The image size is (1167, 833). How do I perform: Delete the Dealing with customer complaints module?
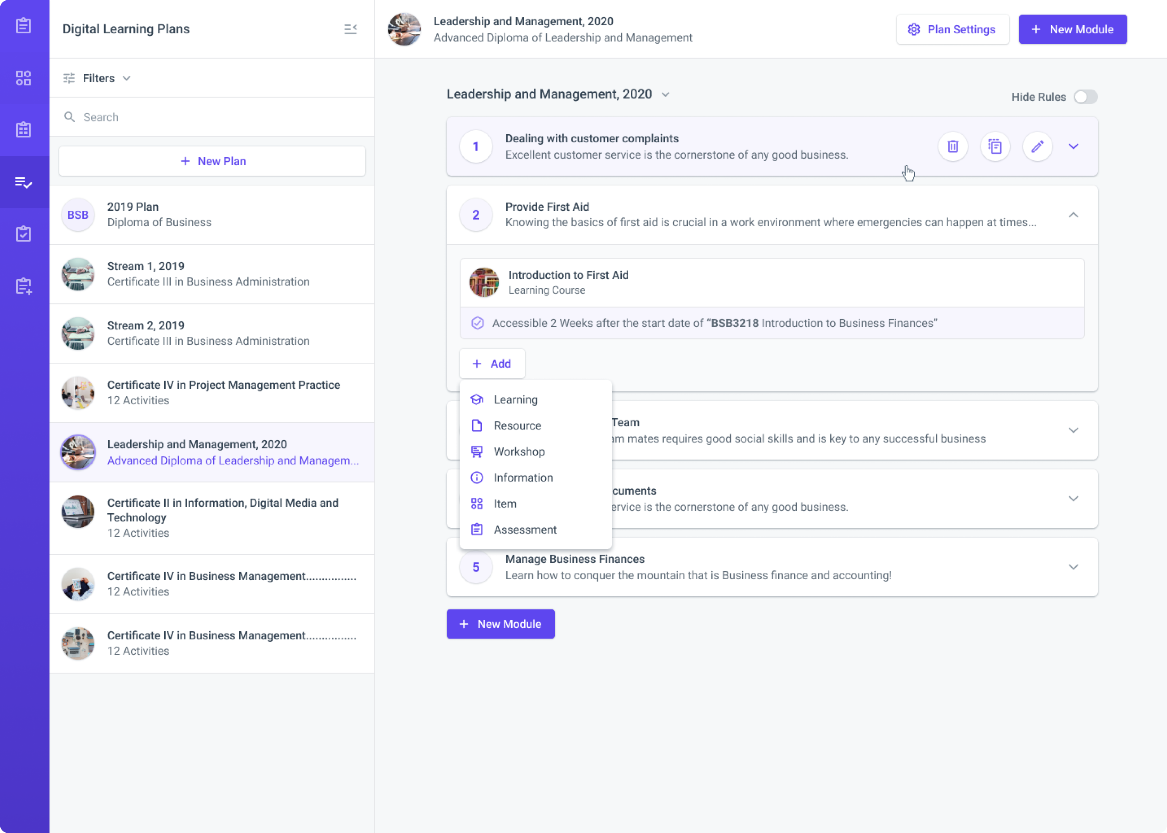coord(952,147)
